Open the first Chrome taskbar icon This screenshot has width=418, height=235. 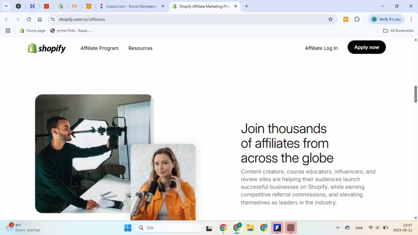coord(223,228)
